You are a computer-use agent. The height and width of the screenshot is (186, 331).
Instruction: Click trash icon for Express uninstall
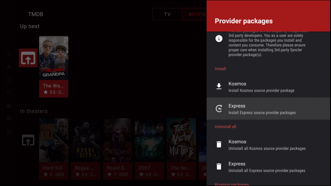click(219, 167)
